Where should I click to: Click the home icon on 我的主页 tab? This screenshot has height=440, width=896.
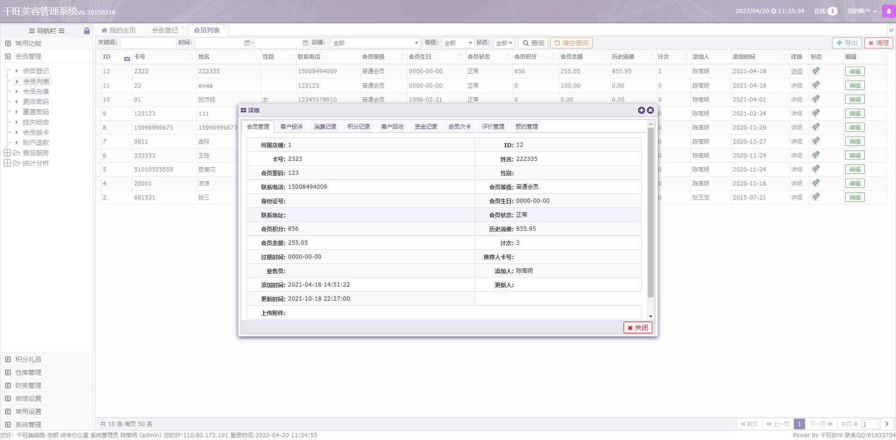coord(104,30)
